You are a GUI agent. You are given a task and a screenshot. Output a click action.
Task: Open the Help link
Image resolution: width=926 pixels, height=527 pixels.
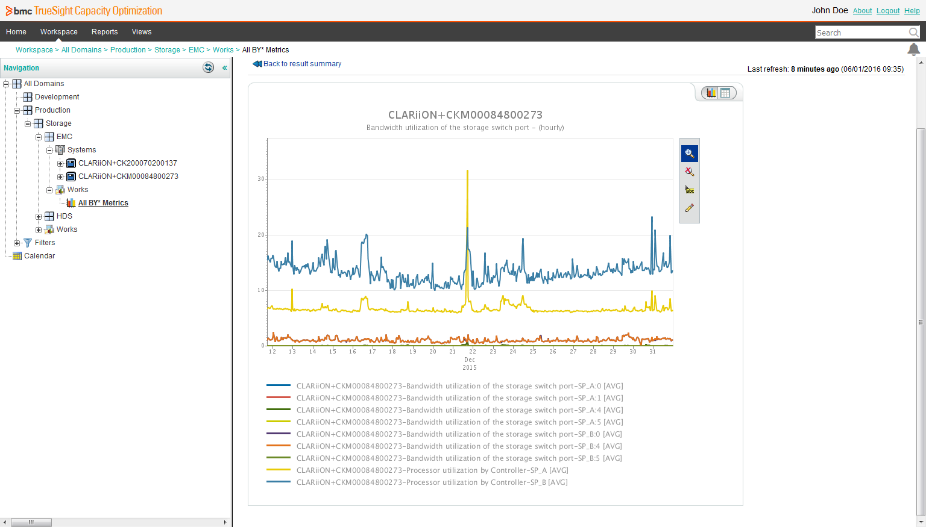pyautogui.click(x=912, y=11)
